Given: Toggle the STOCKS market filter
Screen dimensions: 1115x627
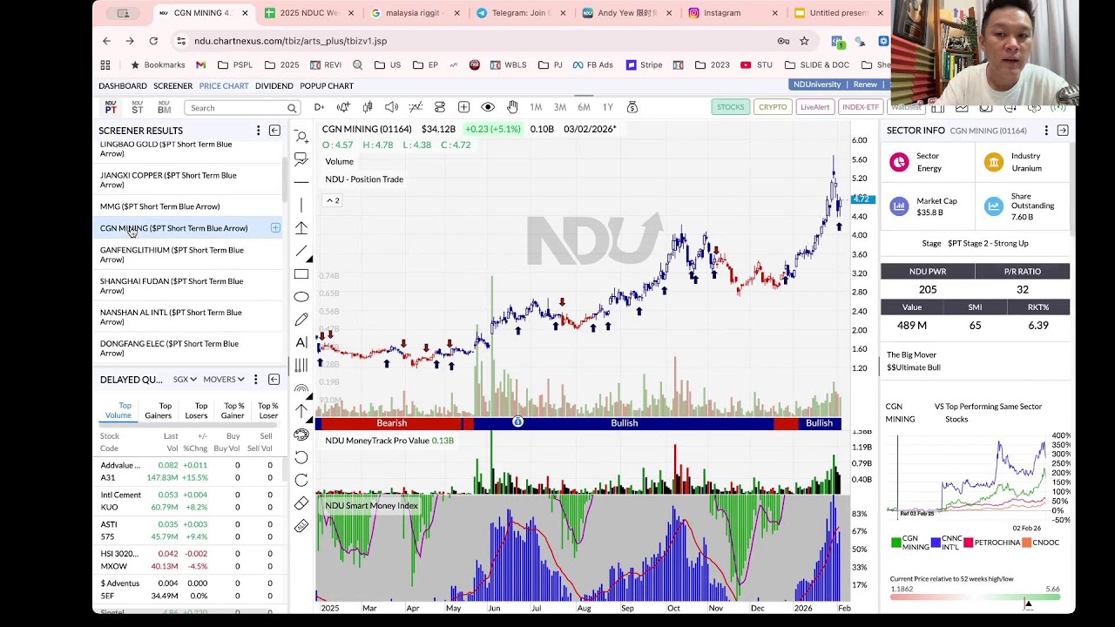Looking at the screenshot, I should click(731, 107).
